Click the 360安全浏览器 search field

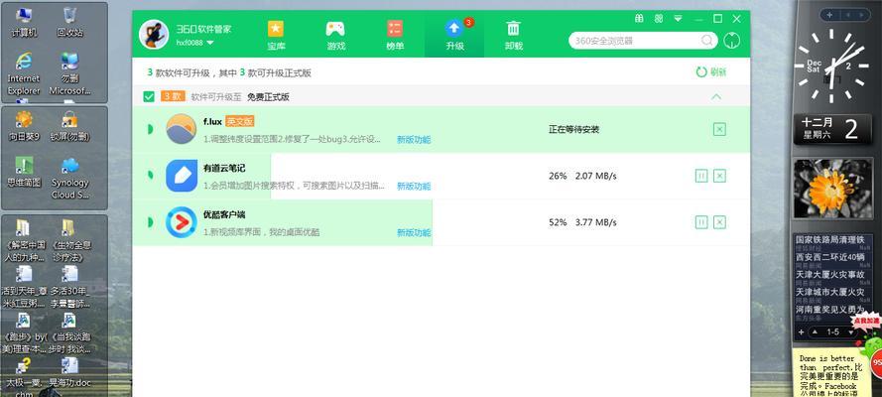pos(636,41)
